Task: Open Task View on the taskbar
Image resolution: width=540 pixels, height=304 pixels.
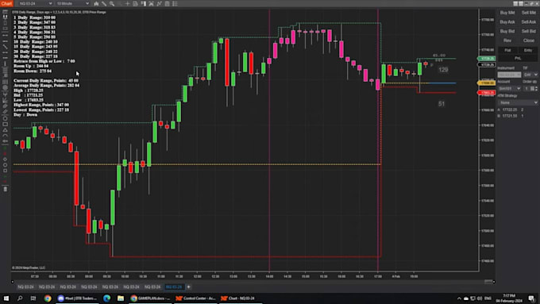Action: tap(33, 298)
